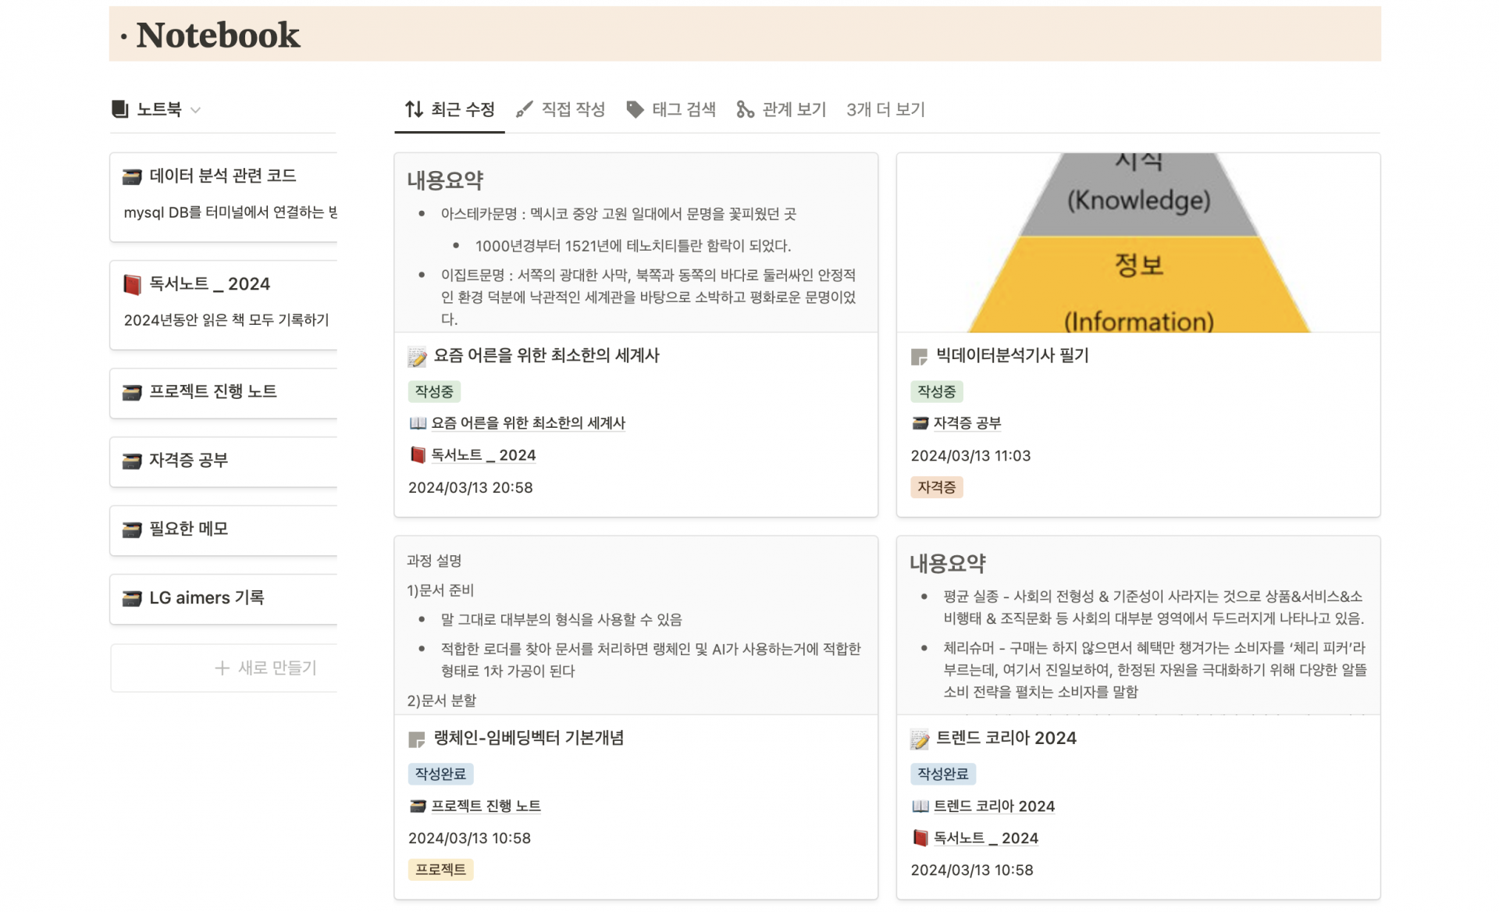1499x912 pixels.
Task: Click the relation icon for 관계 보기
Action: coord(745,109)
